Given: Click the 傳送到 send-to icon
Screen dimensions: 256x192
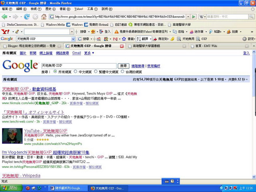Looking at the screenshot, I should [x=155, y=39].
